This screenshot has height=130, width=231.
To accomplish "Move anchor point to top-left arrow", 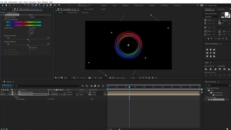I will pyautogui.click(x=208, y=50).
